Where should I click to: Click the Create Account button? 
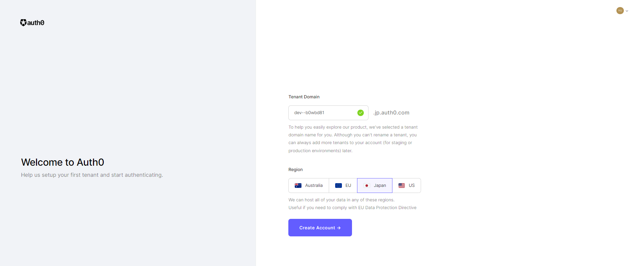point(320,228)
